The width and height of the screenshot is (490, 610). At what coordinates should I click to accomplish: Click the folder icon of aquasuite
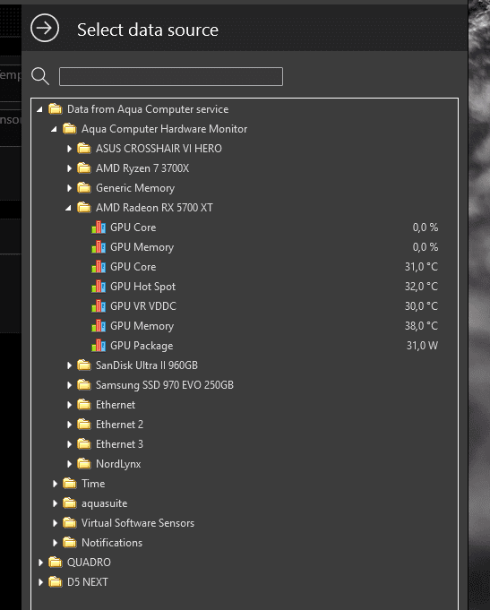pyautogui.click(x=70, y=503)
